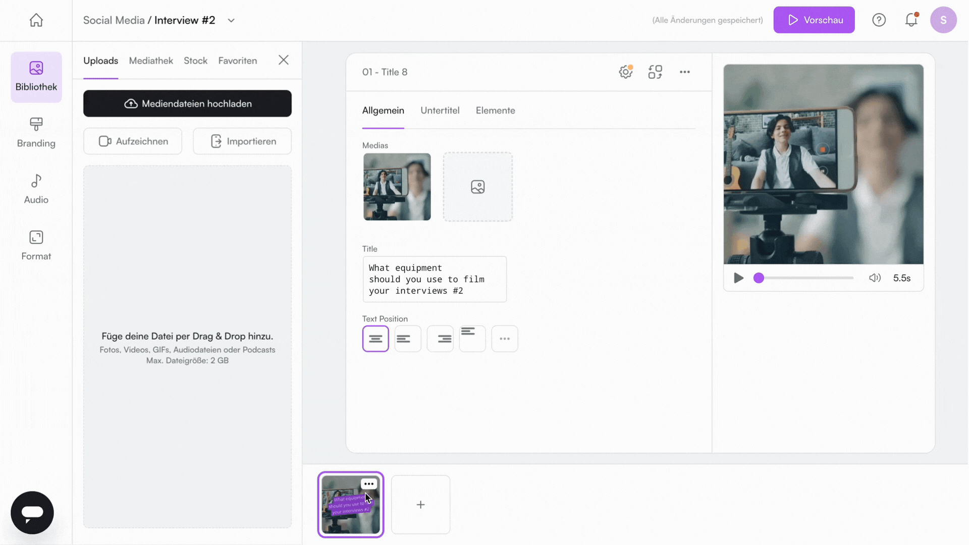Image resolution: width=969 pixels, height=545 pixels.
Task: Select the first scene thumbnail in timeline
Action: point(351,505)
